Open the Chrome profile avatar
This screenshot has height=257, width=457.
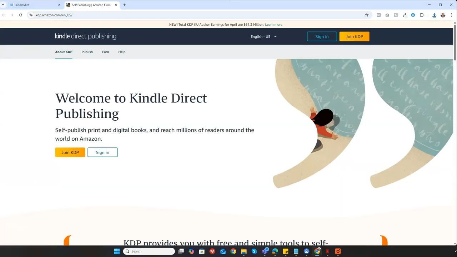tap(443, 15)
